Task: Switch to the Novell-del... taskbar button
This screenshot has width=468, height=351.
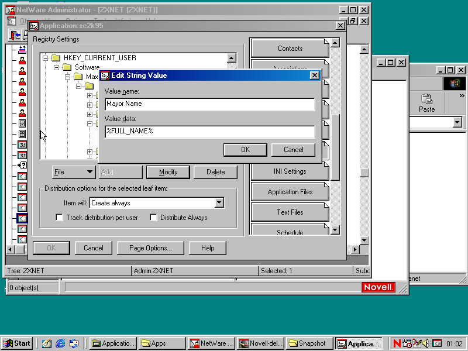Action: [x=261, y=343]
